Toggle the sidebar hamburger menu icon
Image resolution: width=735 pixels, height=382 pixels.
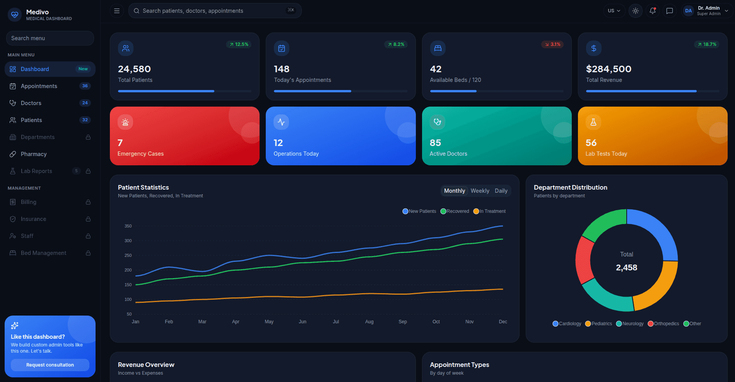click(116, 11)
